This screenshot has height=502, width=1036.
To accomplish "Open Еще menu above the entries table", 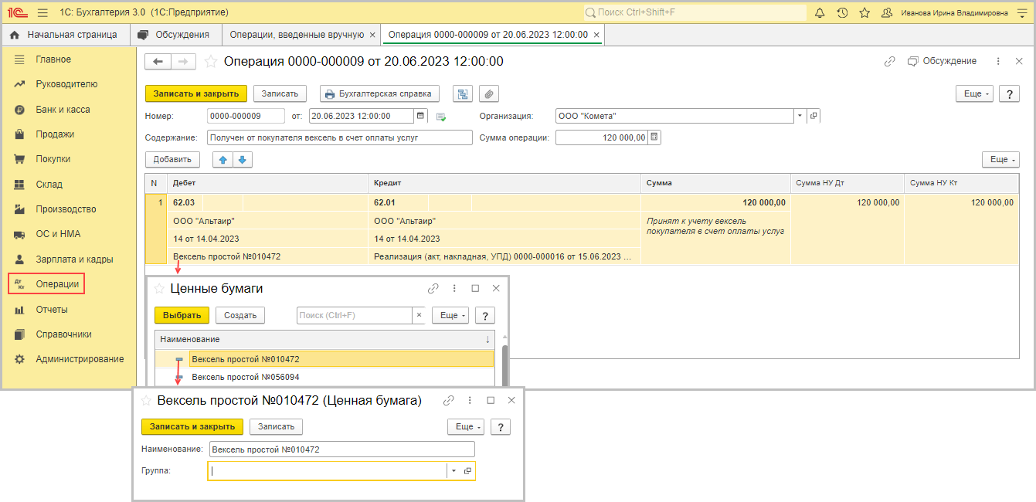I will click(1000, 159).
